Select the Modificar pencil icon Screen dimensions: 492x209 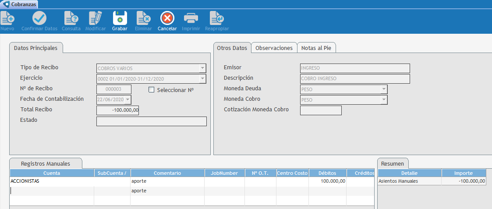pyautogui.click(x=96, y=18)
